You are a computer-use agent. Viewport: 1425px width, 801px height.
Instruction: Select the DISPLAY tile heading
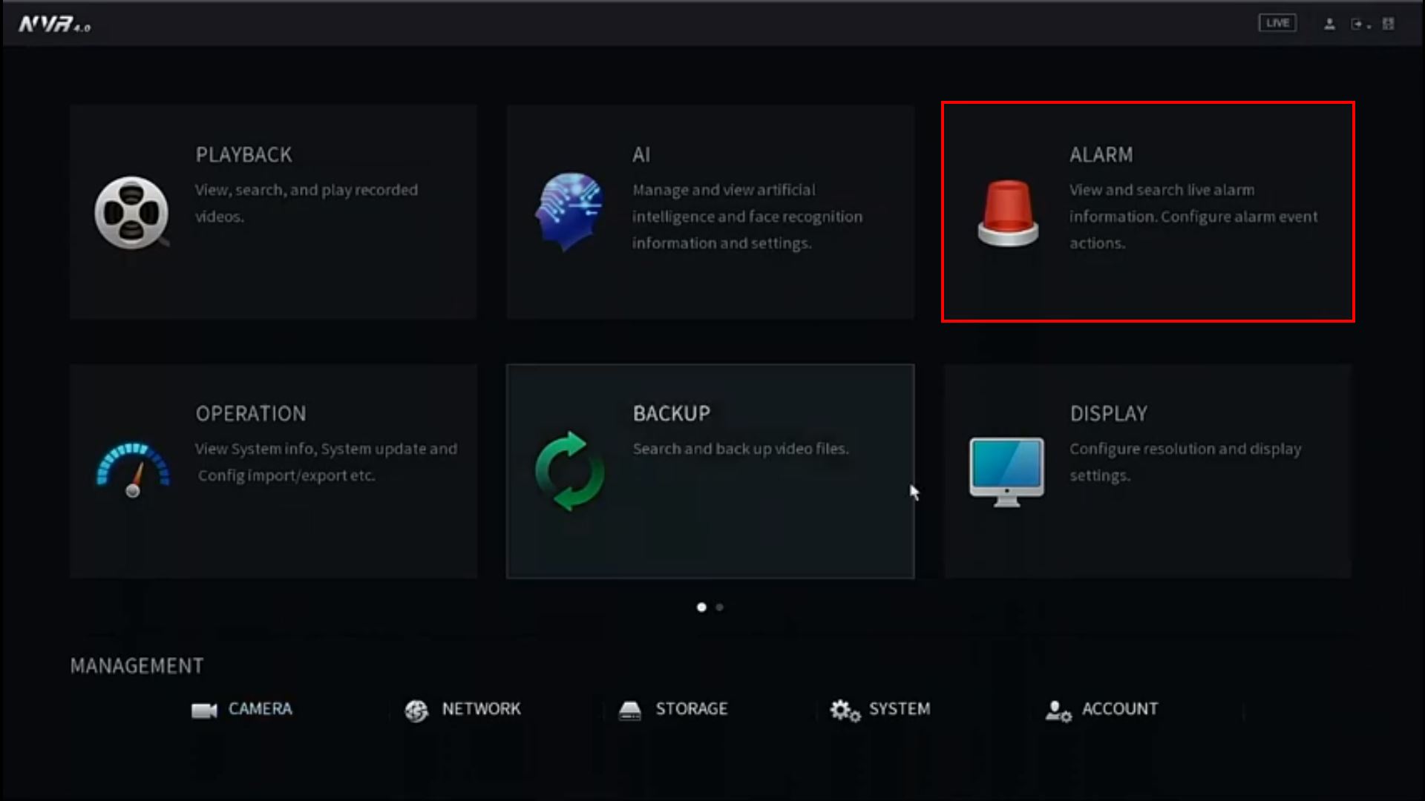[1108, 413]
